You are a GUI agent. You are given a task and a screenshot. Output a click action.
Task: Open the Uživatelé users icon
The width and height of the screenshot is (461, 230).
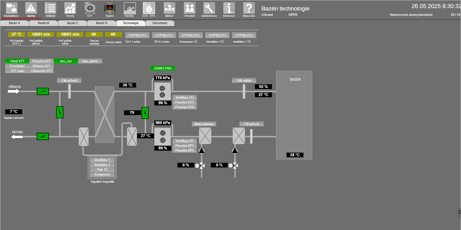pyautogui.click(x=189, y=8)
